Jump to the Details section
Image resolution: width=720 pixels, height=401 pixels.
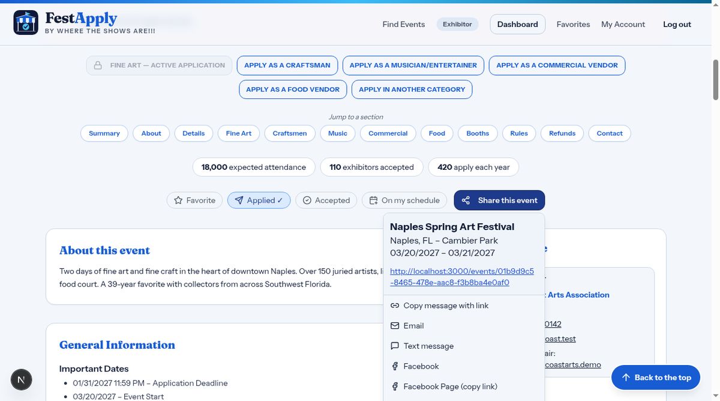tap(194, 133)
